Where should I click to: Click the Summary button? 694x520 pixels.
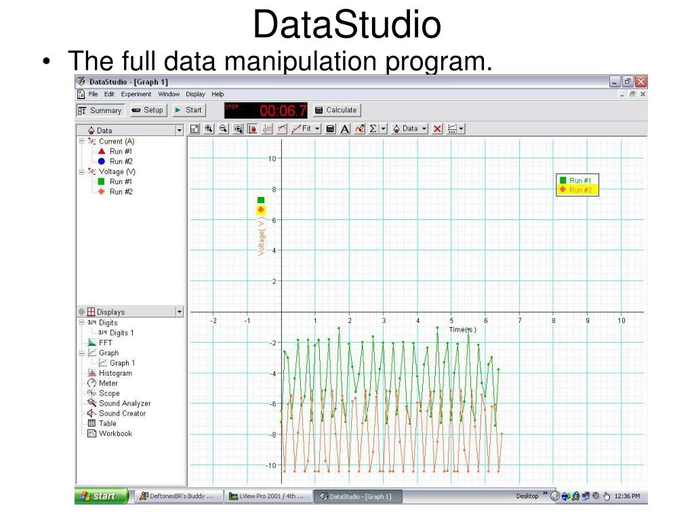(100, 110)
